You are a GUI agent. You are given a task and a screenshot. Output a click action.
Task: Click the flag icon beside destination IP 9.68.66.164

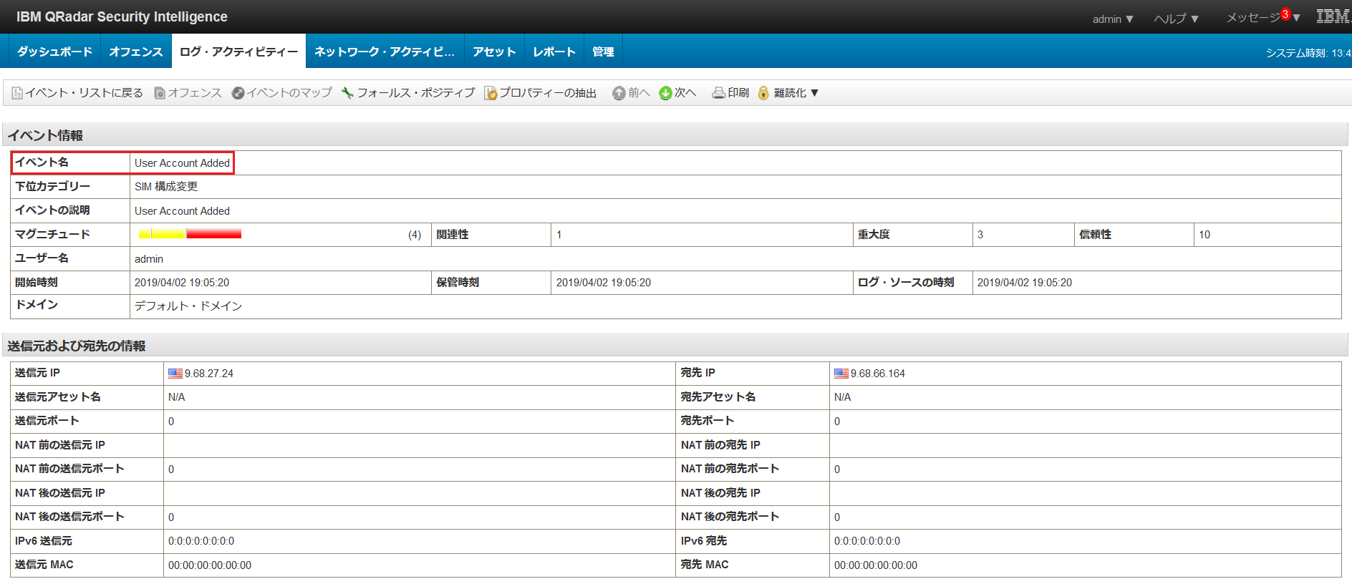point(841,374)
